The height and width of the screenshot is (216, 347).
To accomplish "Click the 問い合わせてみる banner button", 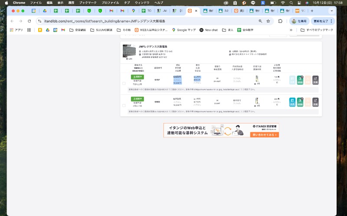I will point(265,134).
